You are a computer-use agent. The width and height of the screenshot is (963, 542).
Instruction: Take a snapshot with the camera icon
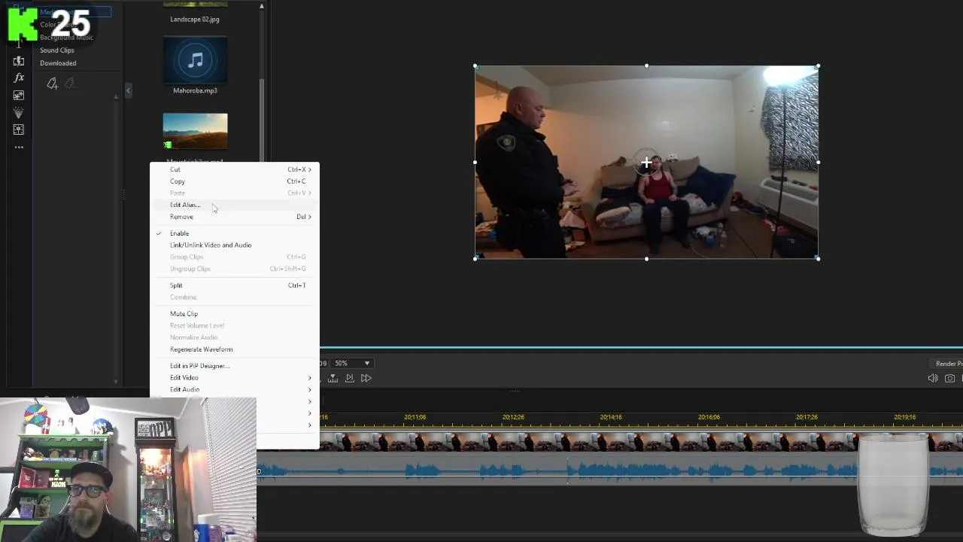[x=949, y=379]
